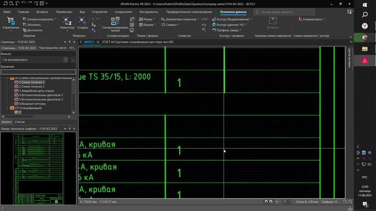This screenshot has width=376, height=211.
Task: Switch to the Вид ribbon tab
Action: point(82,12)
